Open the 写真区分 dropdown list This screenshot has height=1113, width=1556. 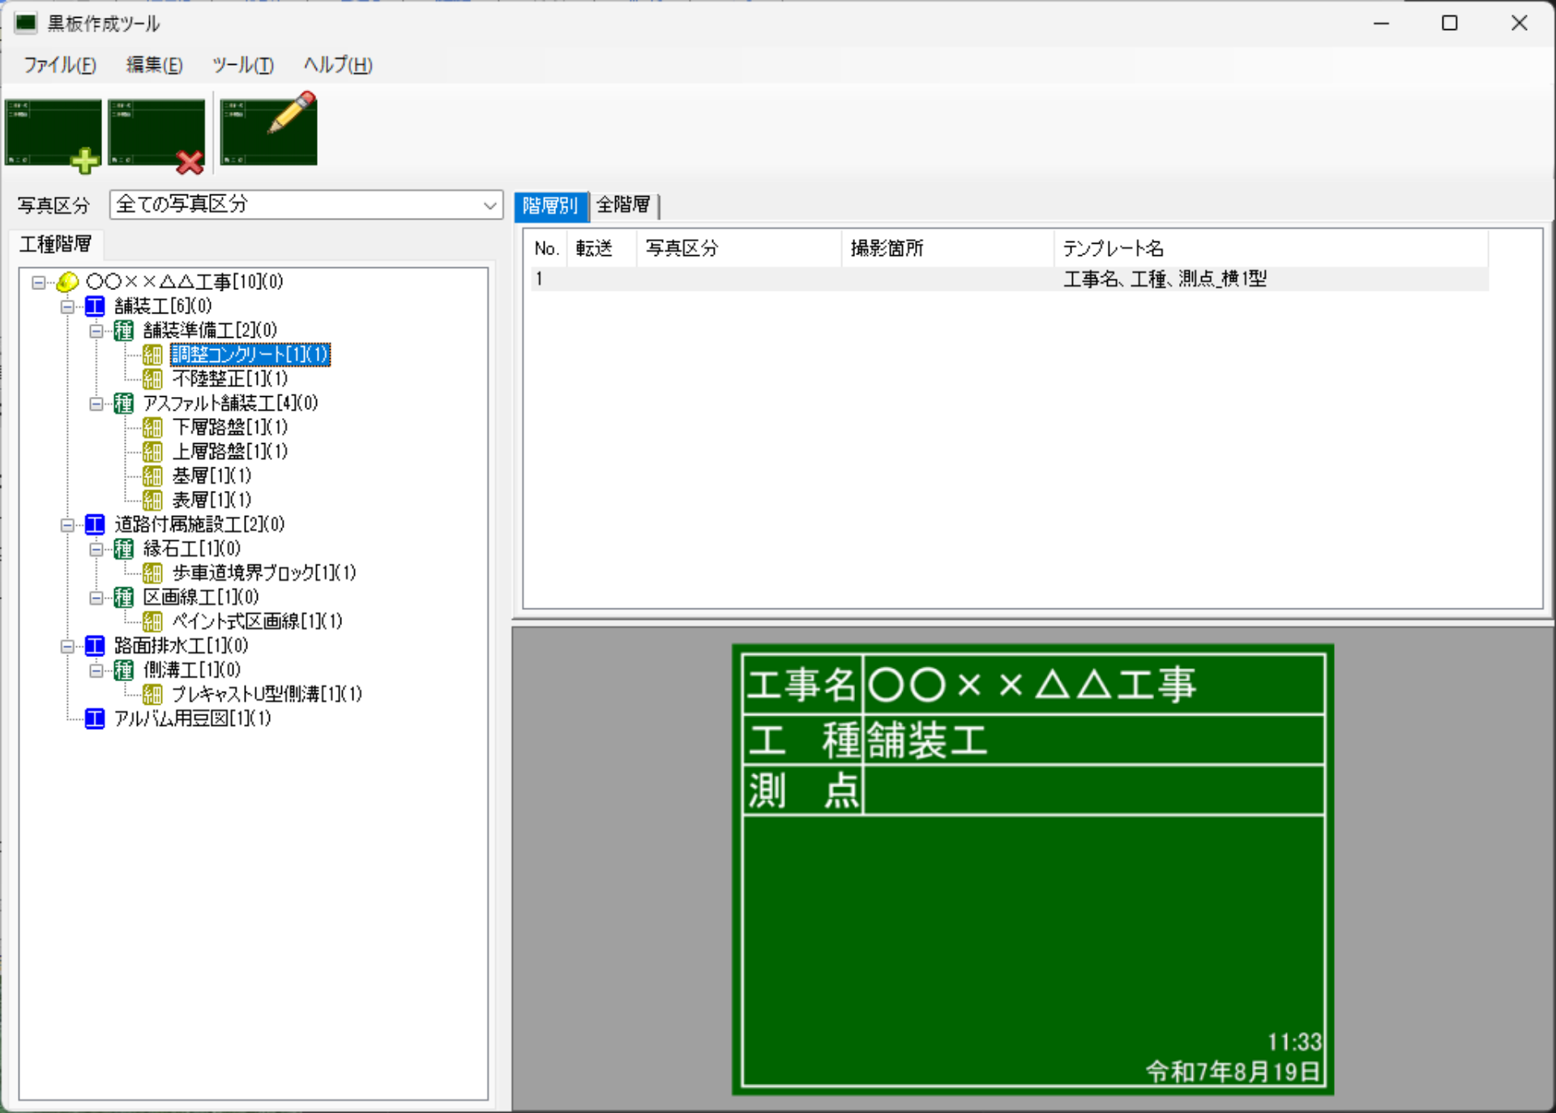coord(489,204)
